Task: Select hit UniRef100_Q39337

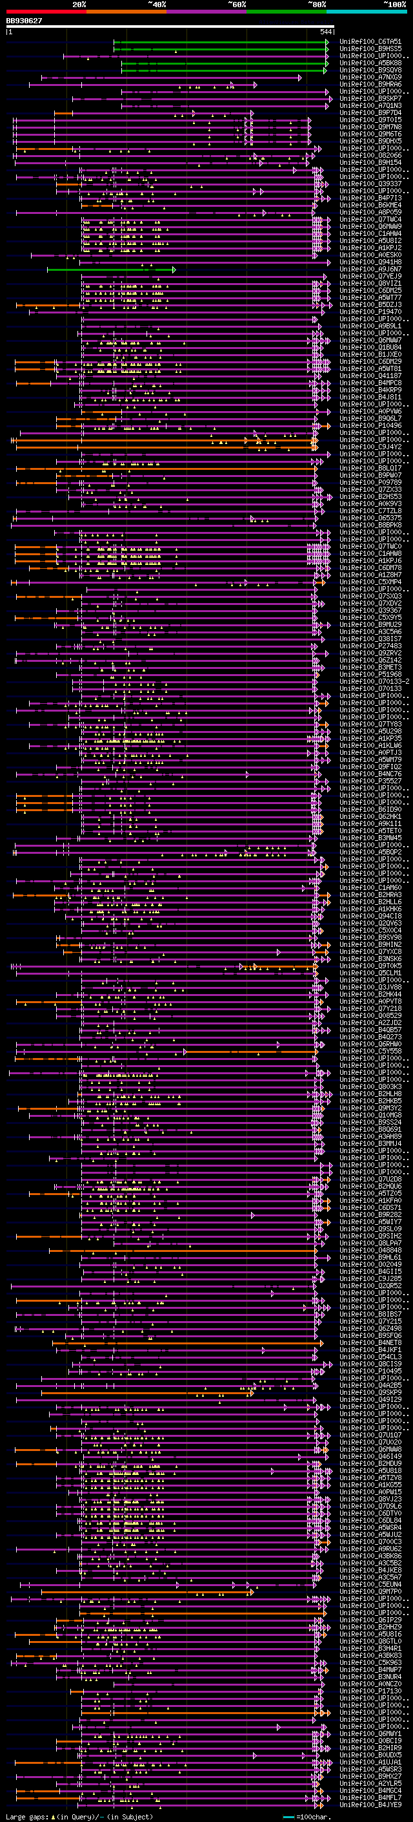Action: [370, 184]
